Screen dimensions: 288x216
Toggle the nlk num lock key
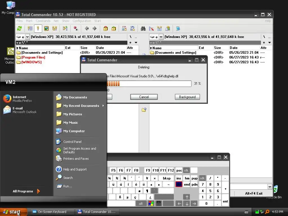(202, 178)
